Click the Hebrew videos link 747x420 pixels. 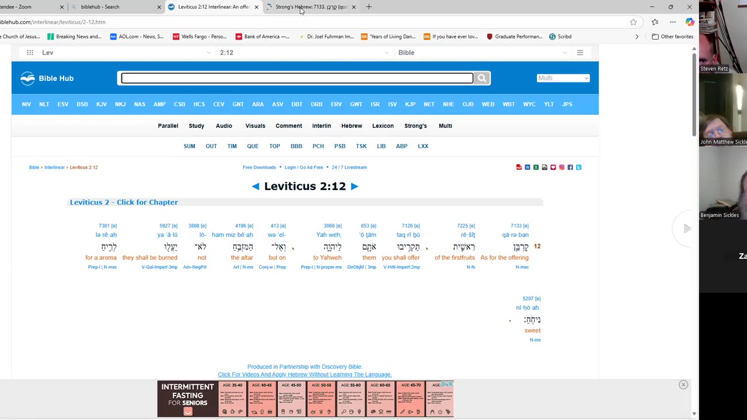(x=305, y=374)
